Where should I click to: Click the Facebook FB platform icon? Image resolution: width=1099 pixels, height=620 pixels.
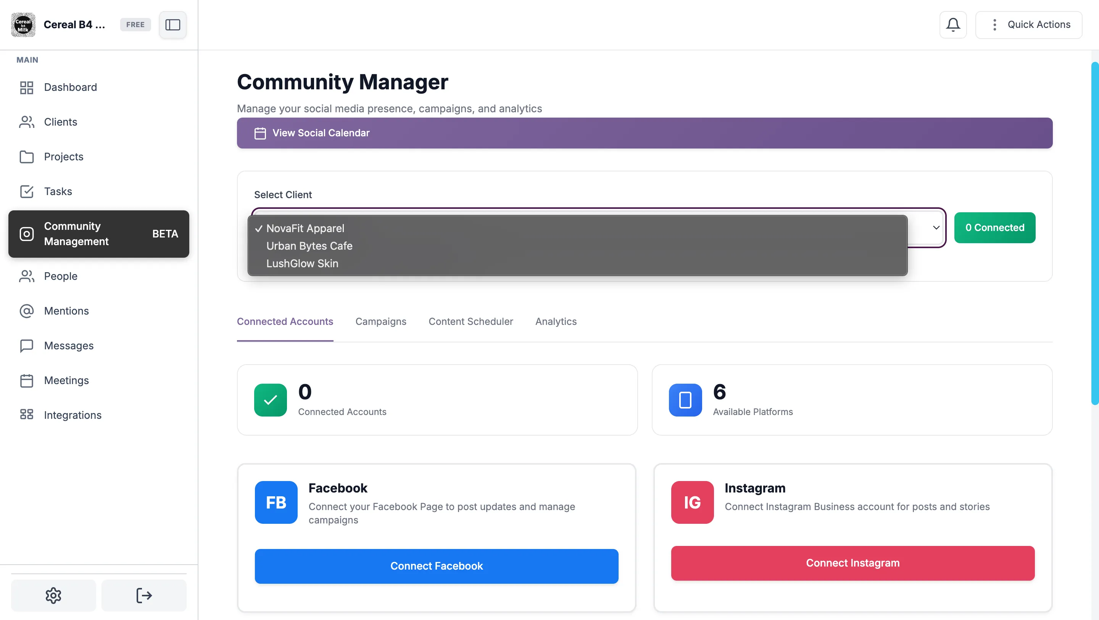(x=276, y=502)
